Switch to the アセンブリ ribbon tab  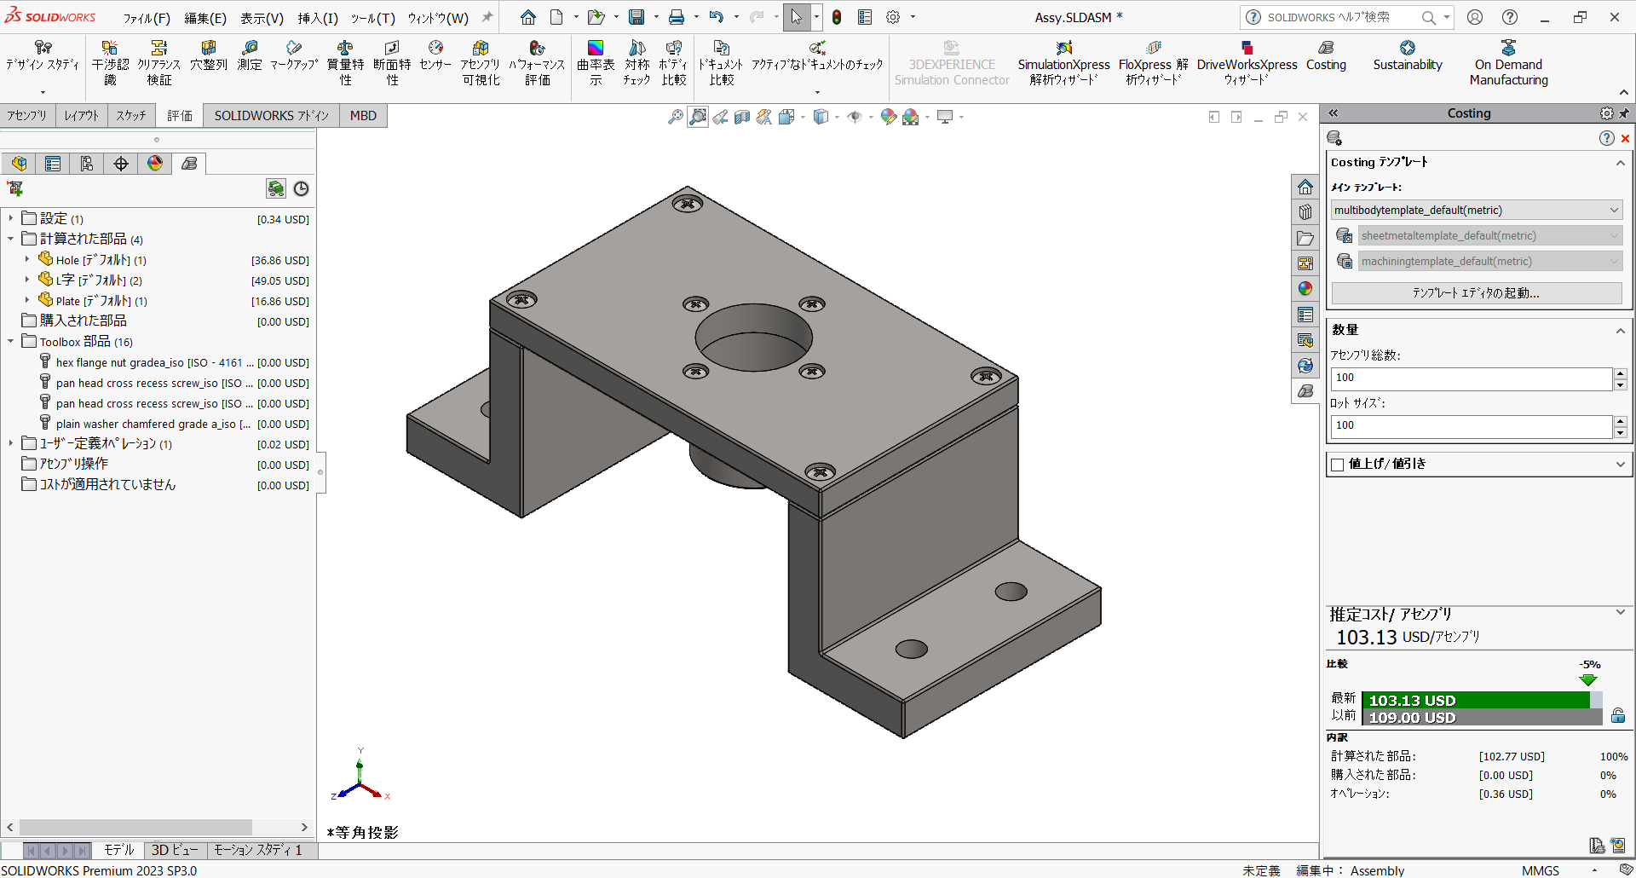pyautogui.click(x=27, y=116)
